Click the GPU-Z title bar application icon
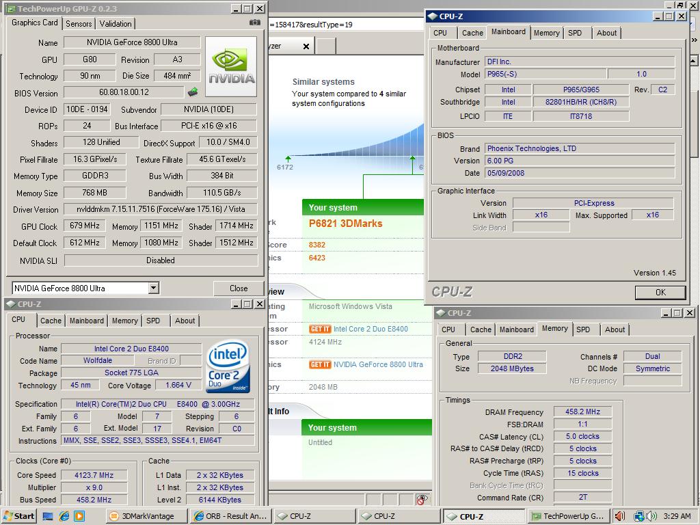The width and height of the screenshot is (700, 525). click(x=11, y=8)
